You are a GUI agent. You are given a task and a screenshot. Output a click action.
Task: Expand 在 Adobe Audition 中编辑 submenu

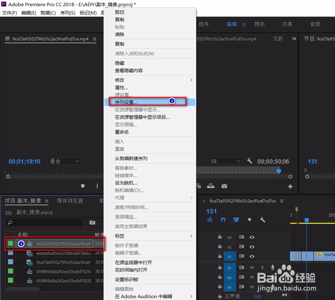pyautogui.click(x=150, y=296)
